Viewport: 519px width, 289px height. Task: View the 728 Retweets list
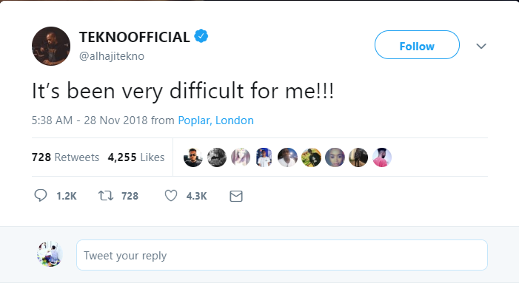point(66,157)
